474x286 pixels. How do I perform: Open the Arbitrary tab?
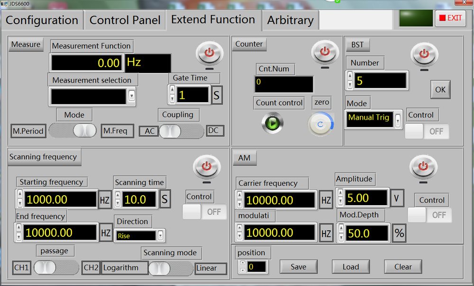[290, 20]
